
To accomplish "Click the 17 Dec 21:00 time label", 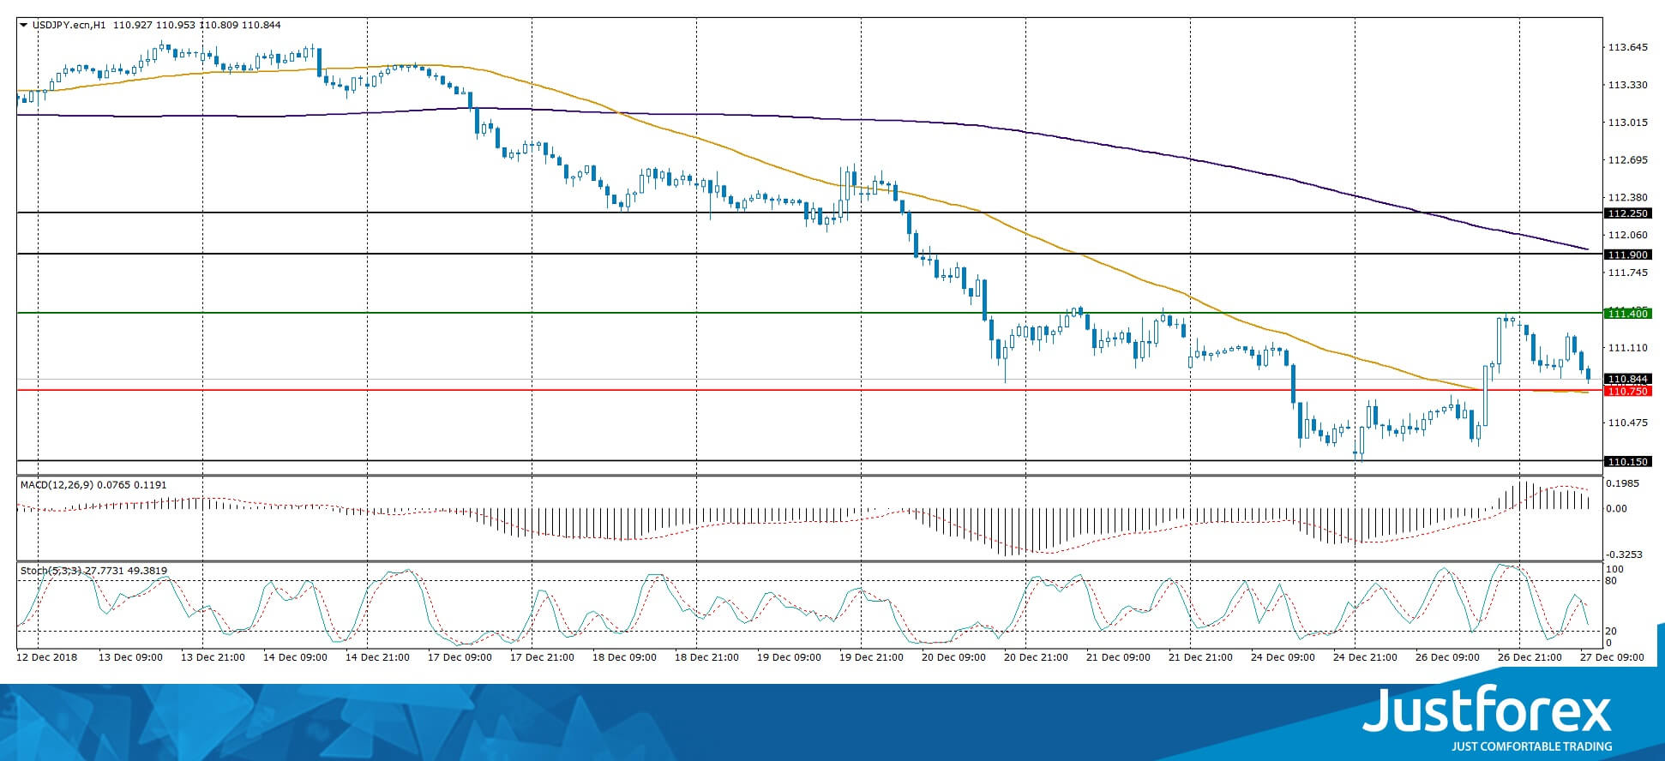I will (x=542, y=657).
